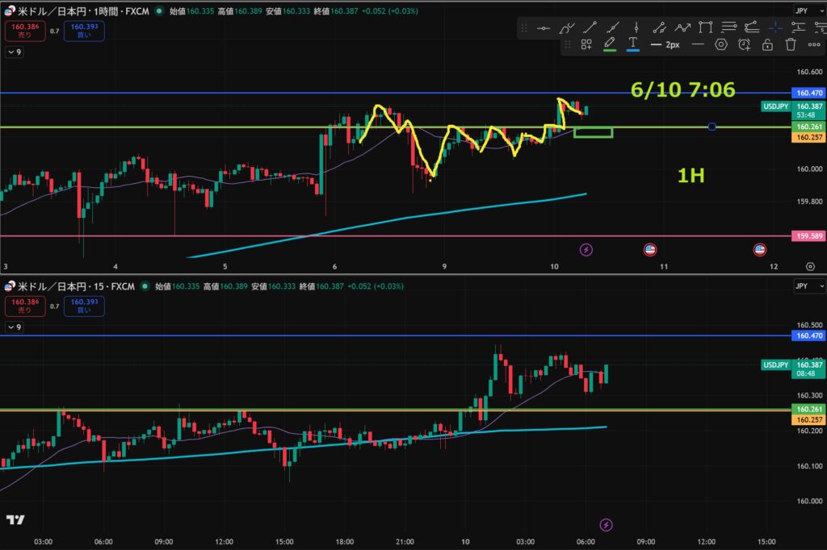The height and width of the screenshot is (550, 827).
Task: Delete the selected drawing with trash icon
Action: tap(790, 45)
